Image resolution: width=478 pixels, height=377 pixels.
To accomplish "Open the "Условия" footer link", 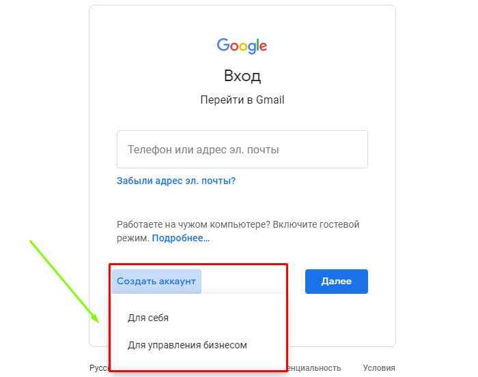I will click(x=379, y=368).
